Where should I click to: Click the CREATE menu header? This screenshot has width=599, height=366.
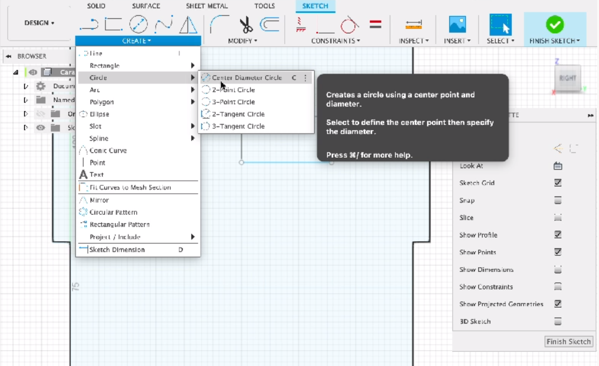pos(138,41)
